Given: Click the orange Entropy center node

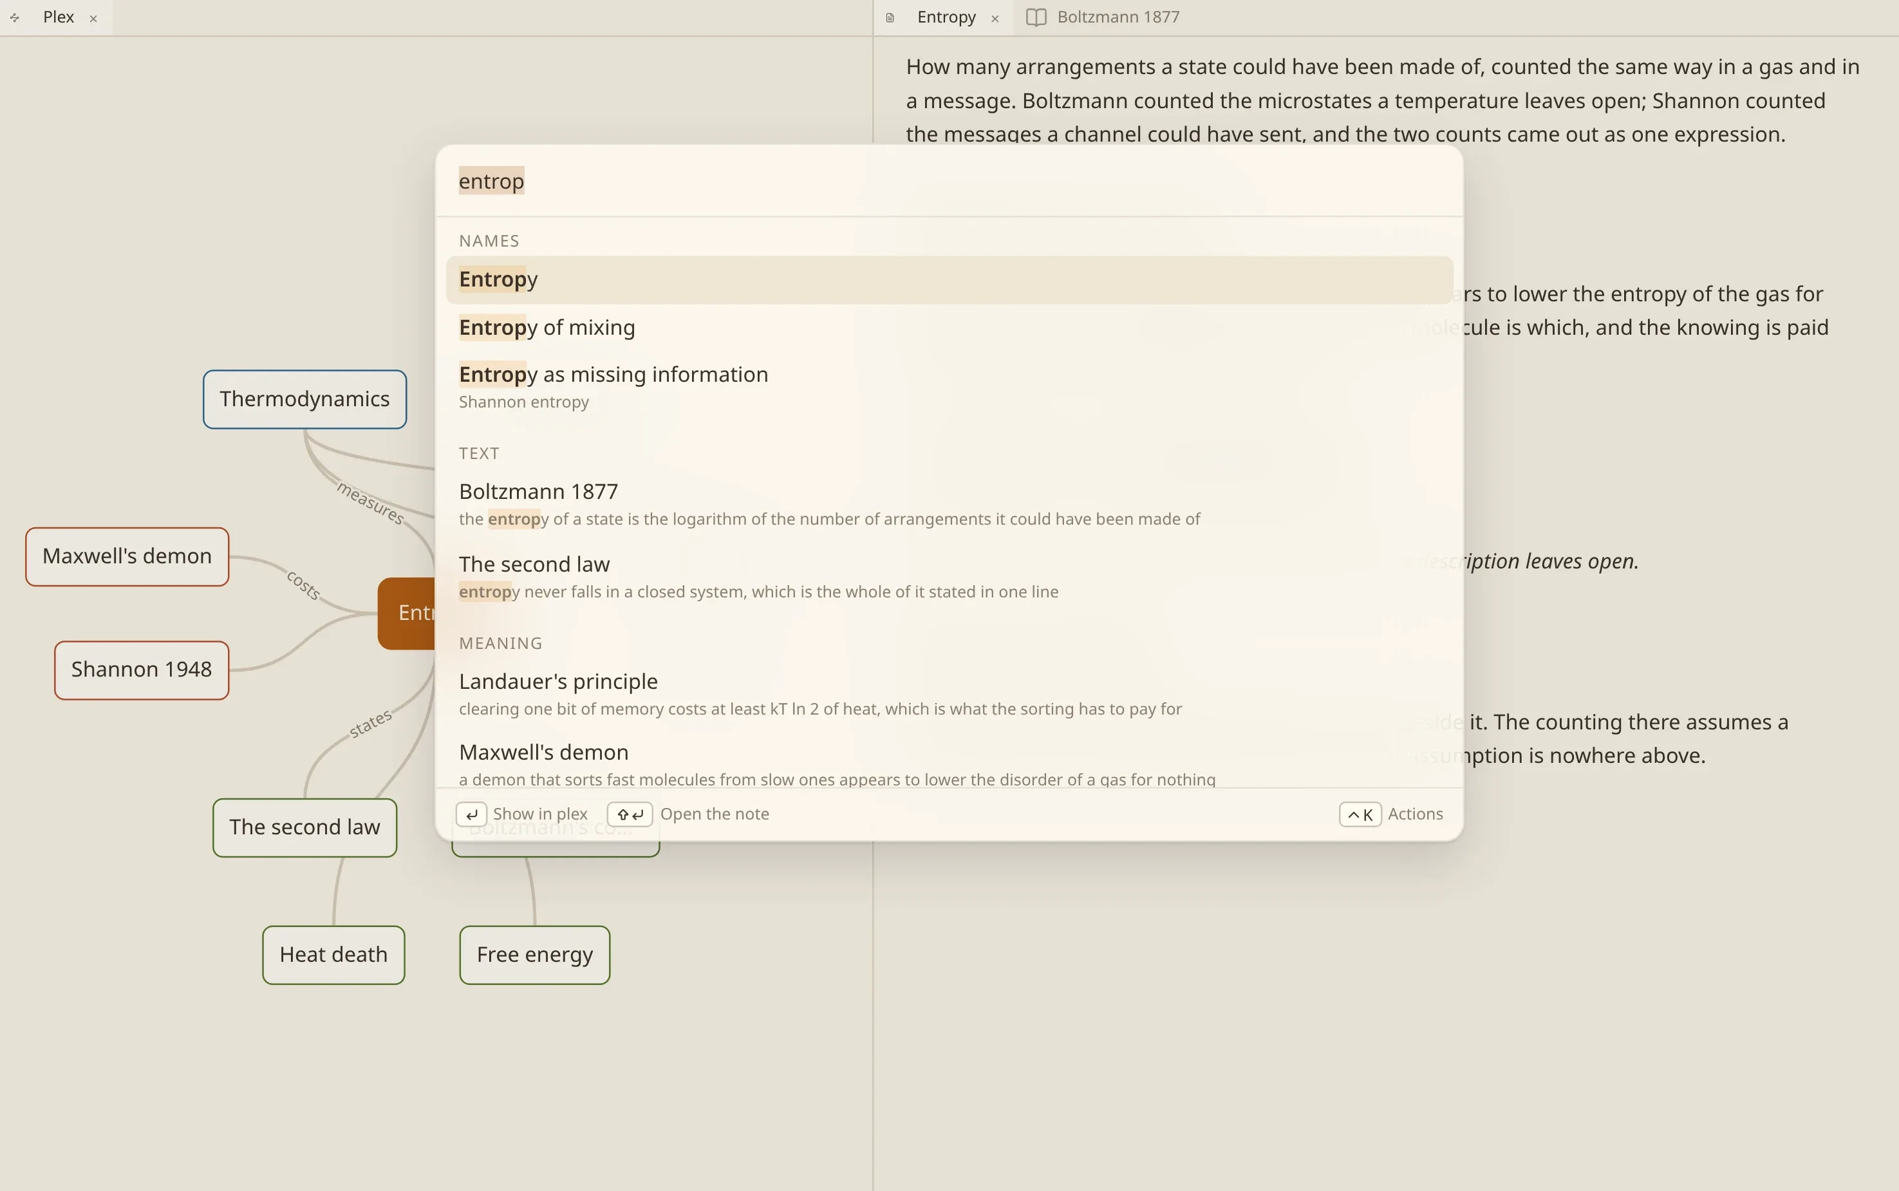Looking at the screenshot, I should (406, 614).
